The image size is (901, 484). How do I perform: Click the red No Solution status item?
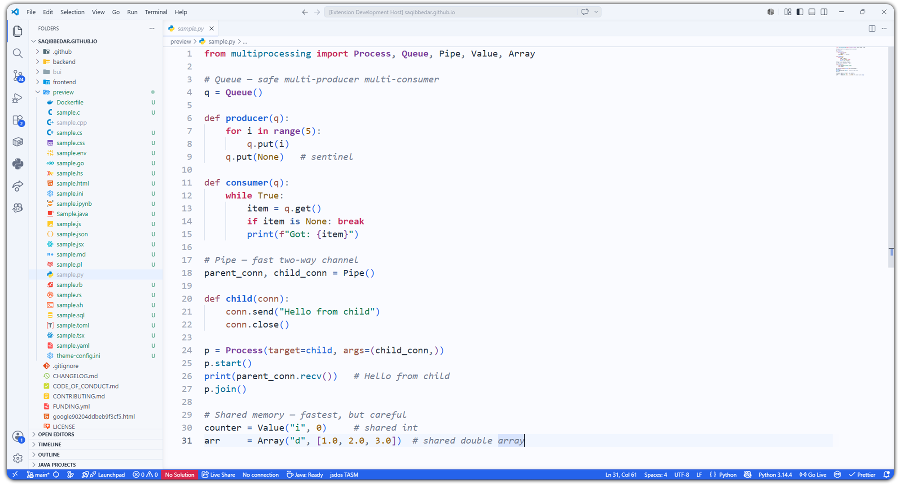coord(180,475)
